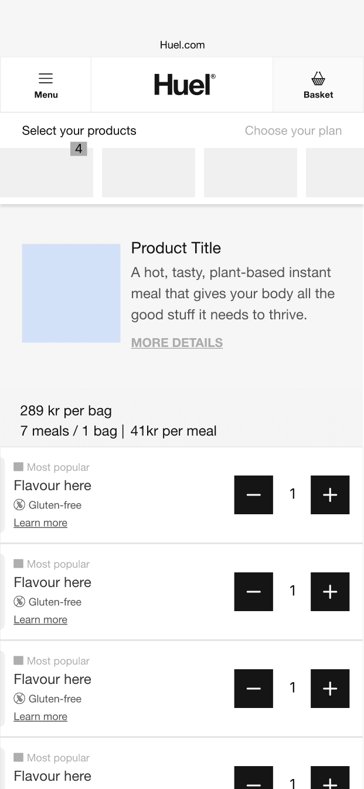Click the blue product image placeholder
The height and width of the screenshot is (789, 364).
pos(71,293)
